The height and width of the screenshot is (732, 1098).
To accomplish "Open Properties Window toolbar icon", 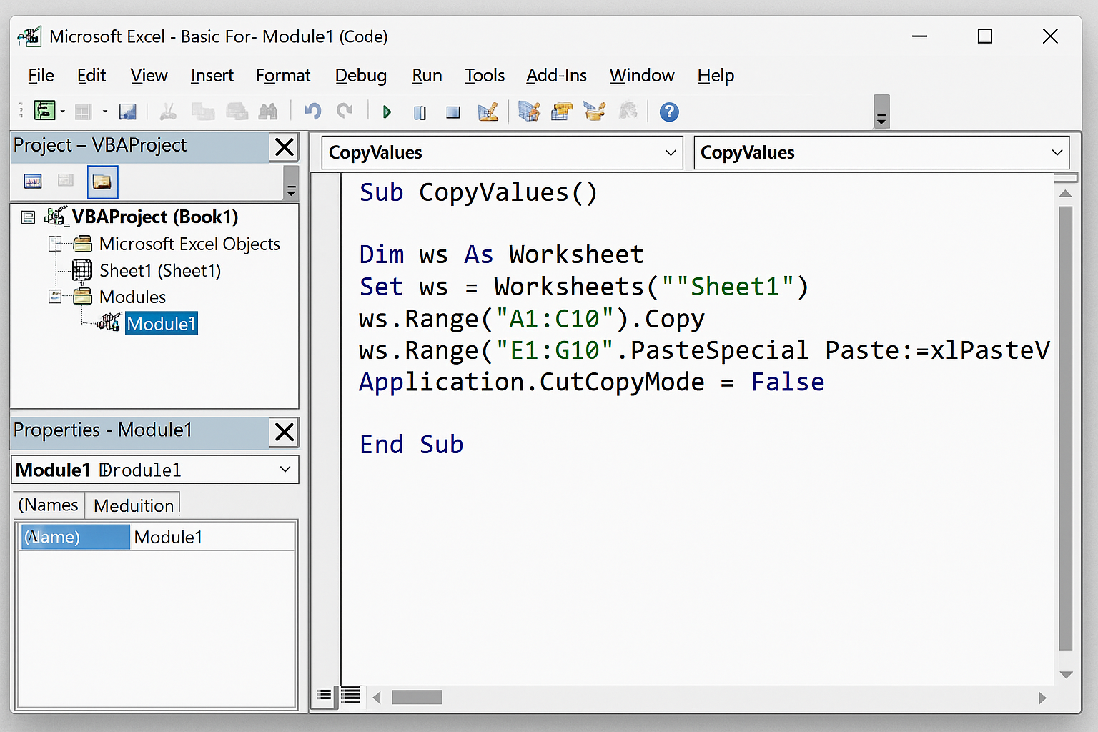I will point(562,112).
